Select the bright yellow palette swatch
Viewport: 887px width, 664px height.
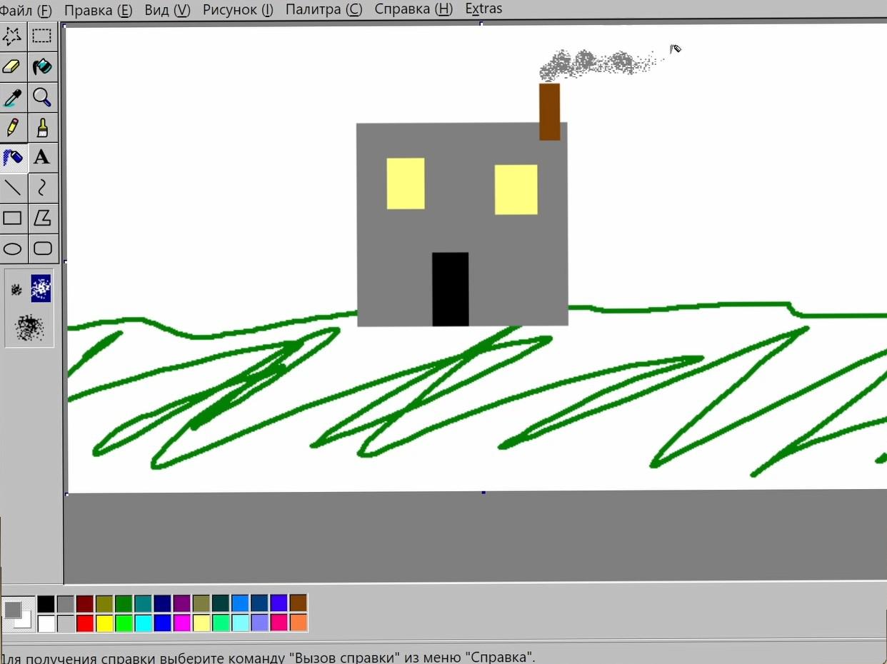point(104,623)
